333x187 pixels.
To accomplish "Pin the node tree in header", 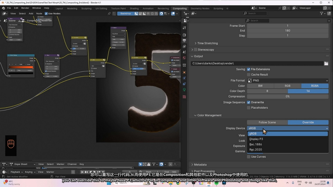I will pyautogui.click(x=109, y=14).
